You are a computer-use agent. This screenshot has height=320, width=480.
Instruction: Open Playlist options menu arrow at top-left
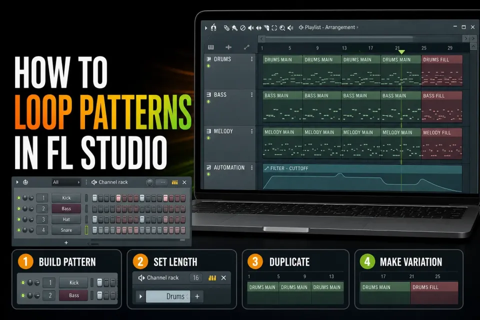(206, 28)
